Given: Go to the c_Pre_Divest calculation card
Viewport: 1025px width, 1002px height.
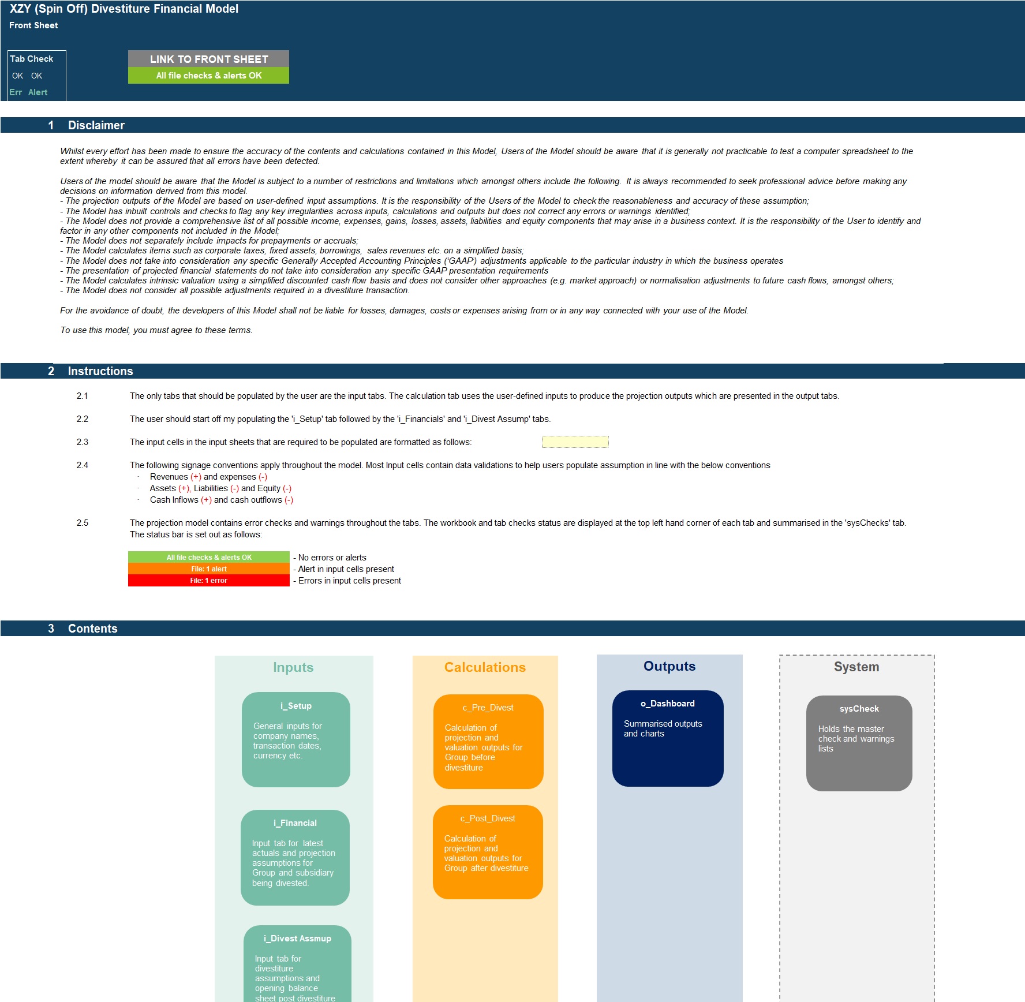Looking at the screenshot, I should (488, 742).
